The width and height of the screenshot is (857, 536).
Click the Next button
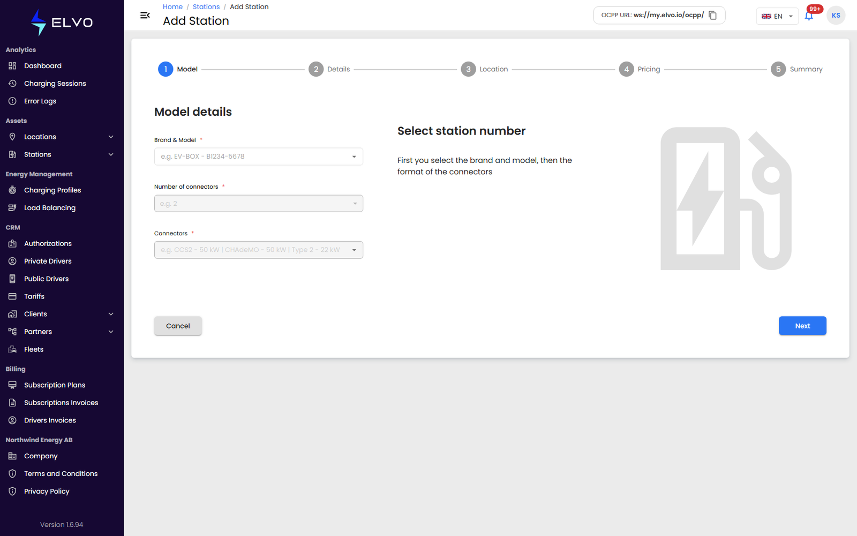pos(802,326)
